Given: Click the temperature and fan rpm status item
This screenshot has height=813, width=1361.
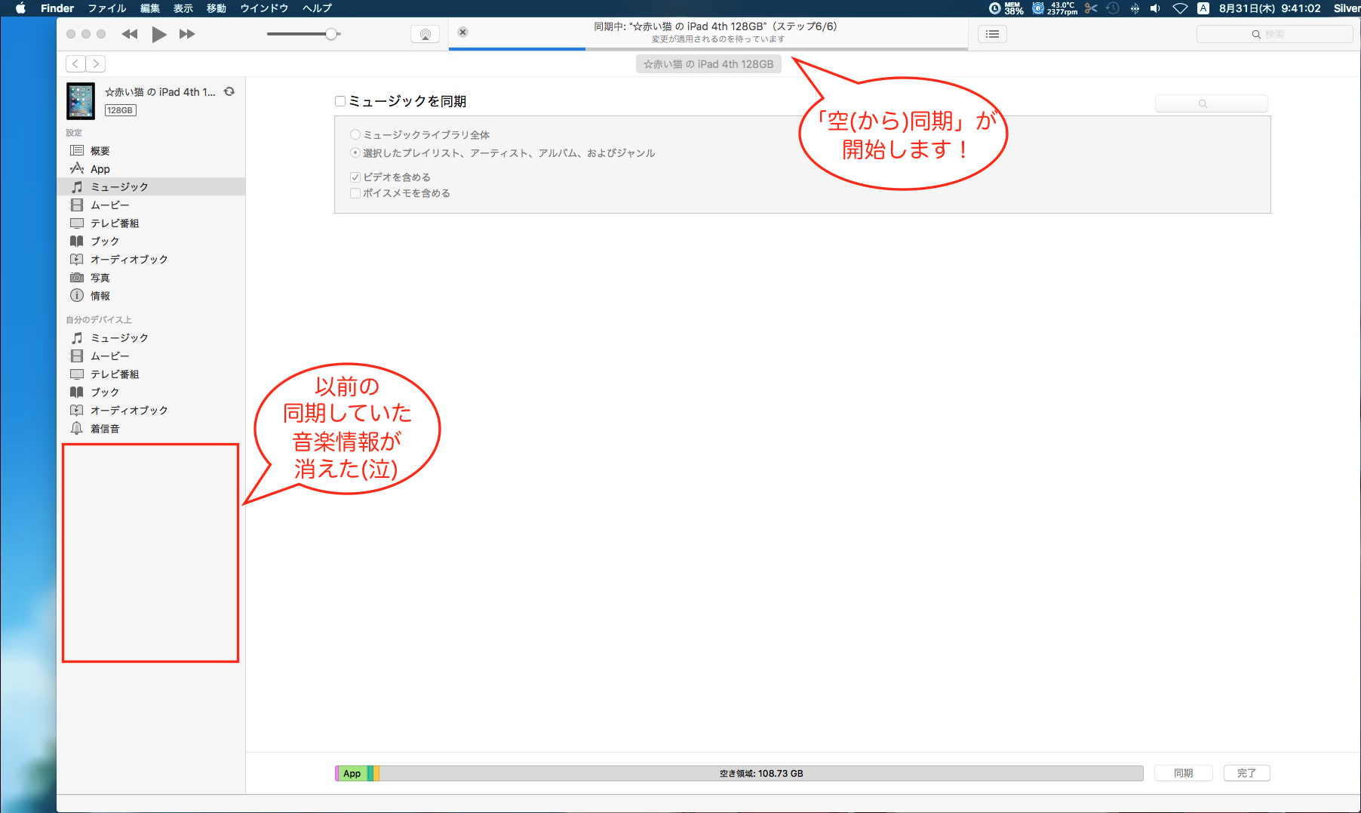Looking at the screenshot, I should (1055, 8).
